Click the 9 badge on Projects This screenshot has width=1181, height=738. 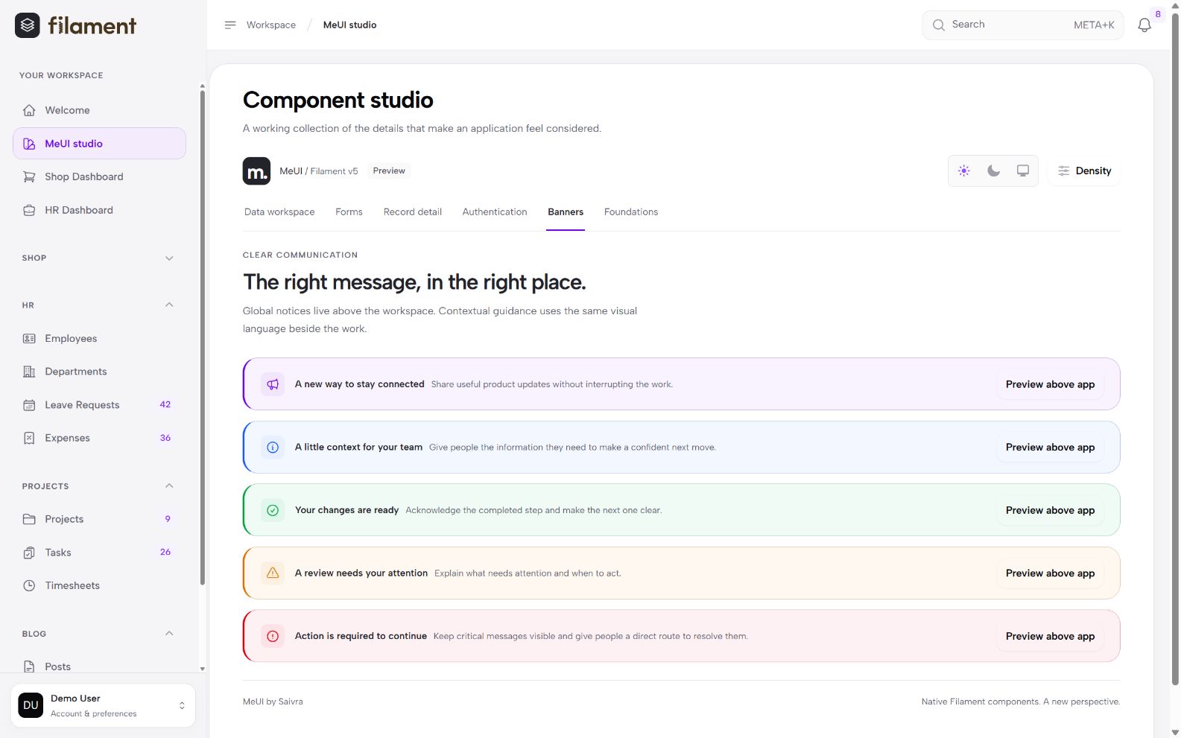point(168,519)
